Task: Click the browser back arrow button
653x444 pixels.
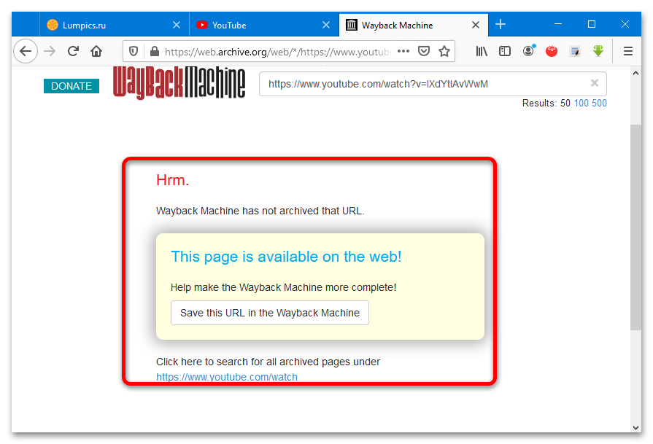Action: (x=26, y=51)
